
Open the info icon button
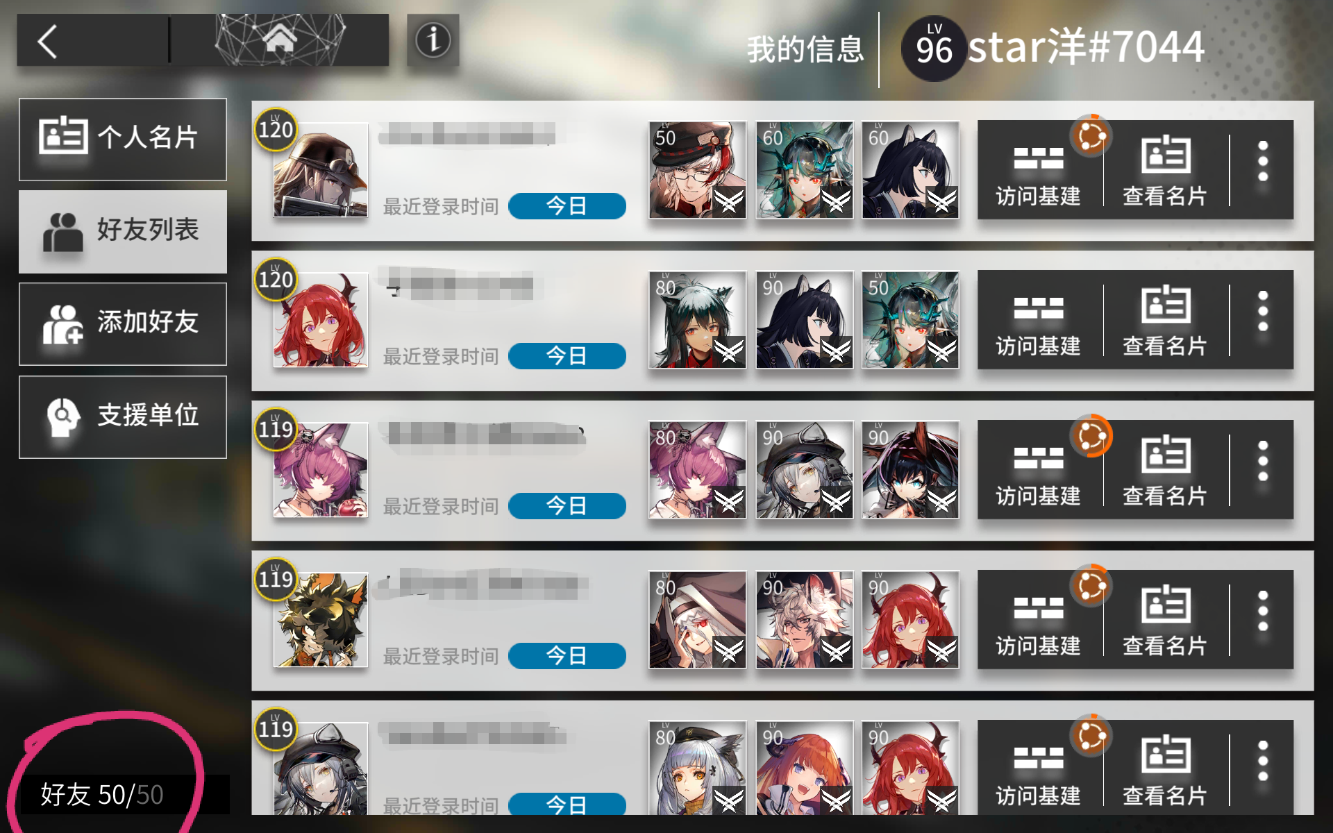point(433,40)
